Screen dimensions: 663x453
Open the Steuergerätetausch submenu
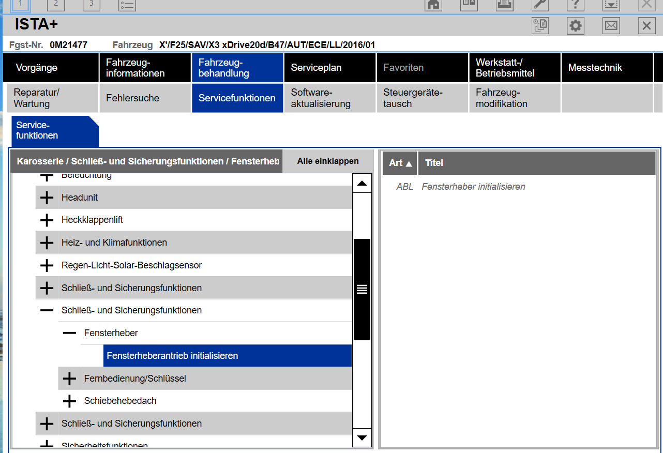422,98
